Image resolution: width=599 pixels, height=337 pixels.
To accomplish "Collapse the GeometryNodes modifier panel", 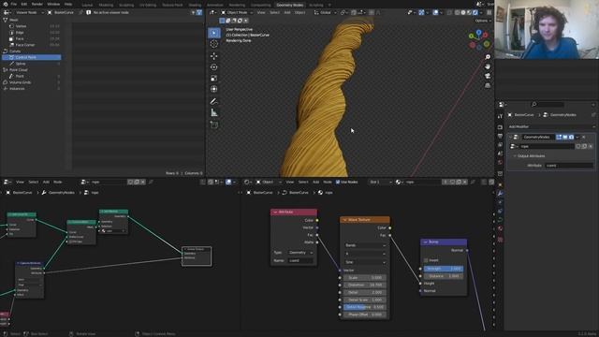I will click(x=510, y=137).
